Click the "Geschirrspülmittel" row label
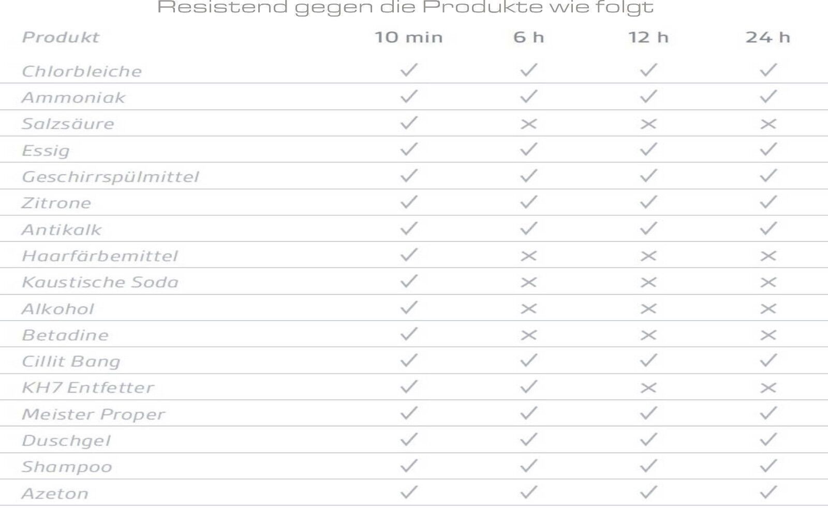This screenshot has width=828, height=511. click(x=110, y=177)
